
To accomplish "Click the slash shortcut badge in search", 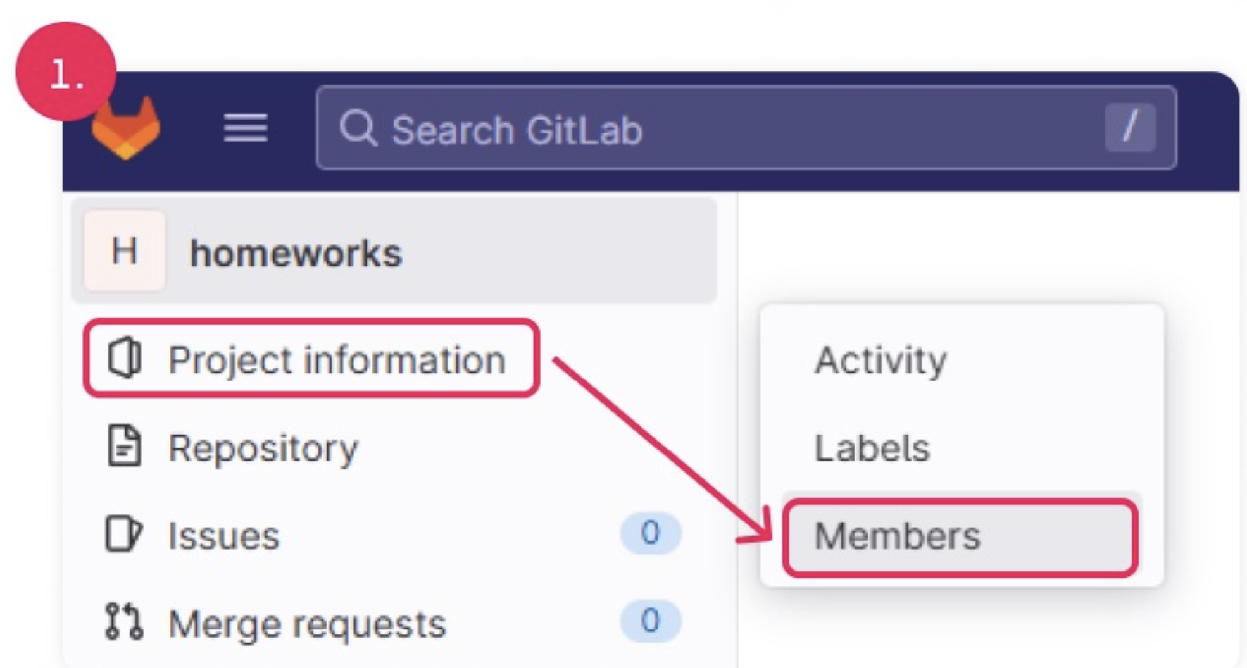I will point(1130,128).
